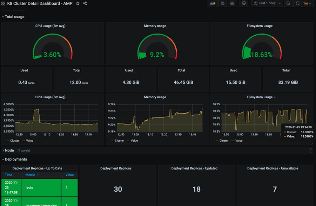Open the 1m refresh interval dropdown

coord(307,3)
